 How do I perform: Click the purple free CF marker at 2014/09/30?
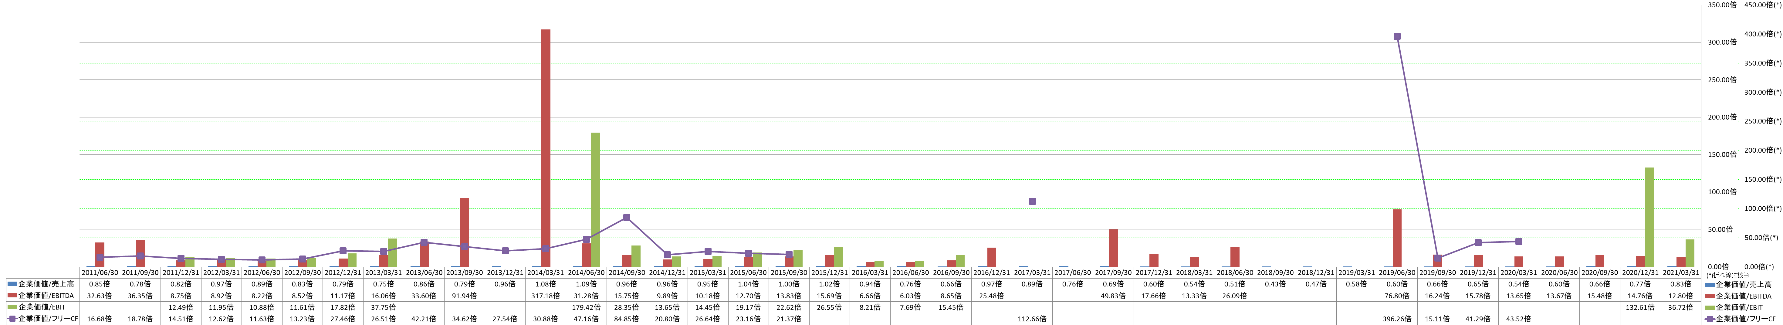[627, 217]
